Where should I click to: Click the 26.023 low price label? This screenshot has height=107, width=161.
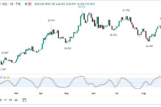coord(68,48)
